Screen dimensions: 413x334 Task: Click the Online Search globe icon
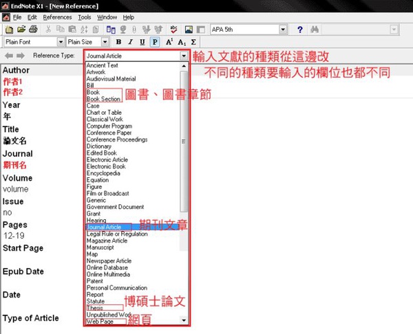[x=123, y=30]
